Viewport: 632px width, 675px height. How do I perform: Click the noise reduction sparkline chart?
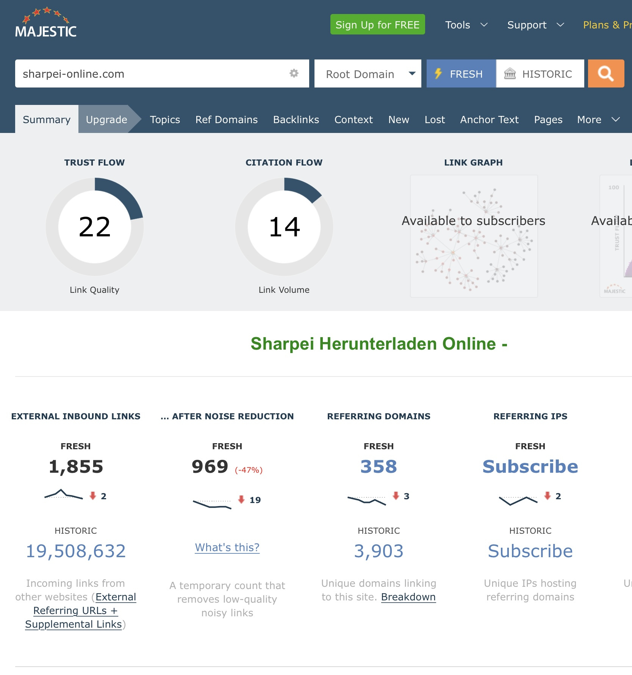coord(212,504)
